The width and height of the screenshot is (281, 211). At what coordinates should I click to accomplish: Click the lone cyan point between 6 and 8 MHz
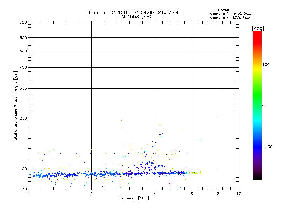202,140
